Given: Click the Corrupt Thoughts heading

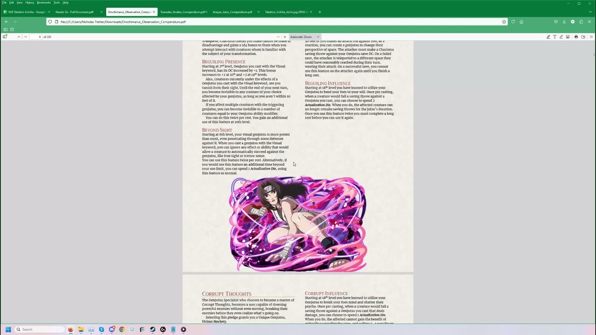Looking at the screenshot, I should pos(226,294).
